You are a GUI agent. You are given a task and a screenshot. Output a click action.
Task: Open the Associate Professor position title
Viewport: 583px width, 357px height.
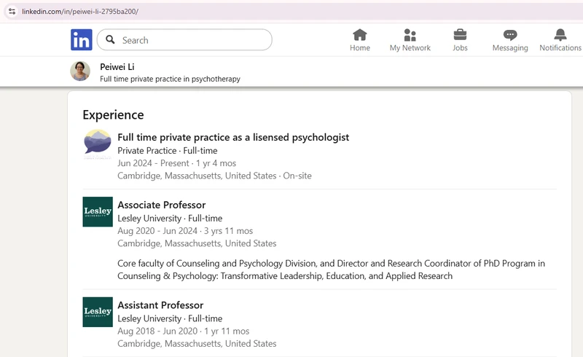coord(162,205)
